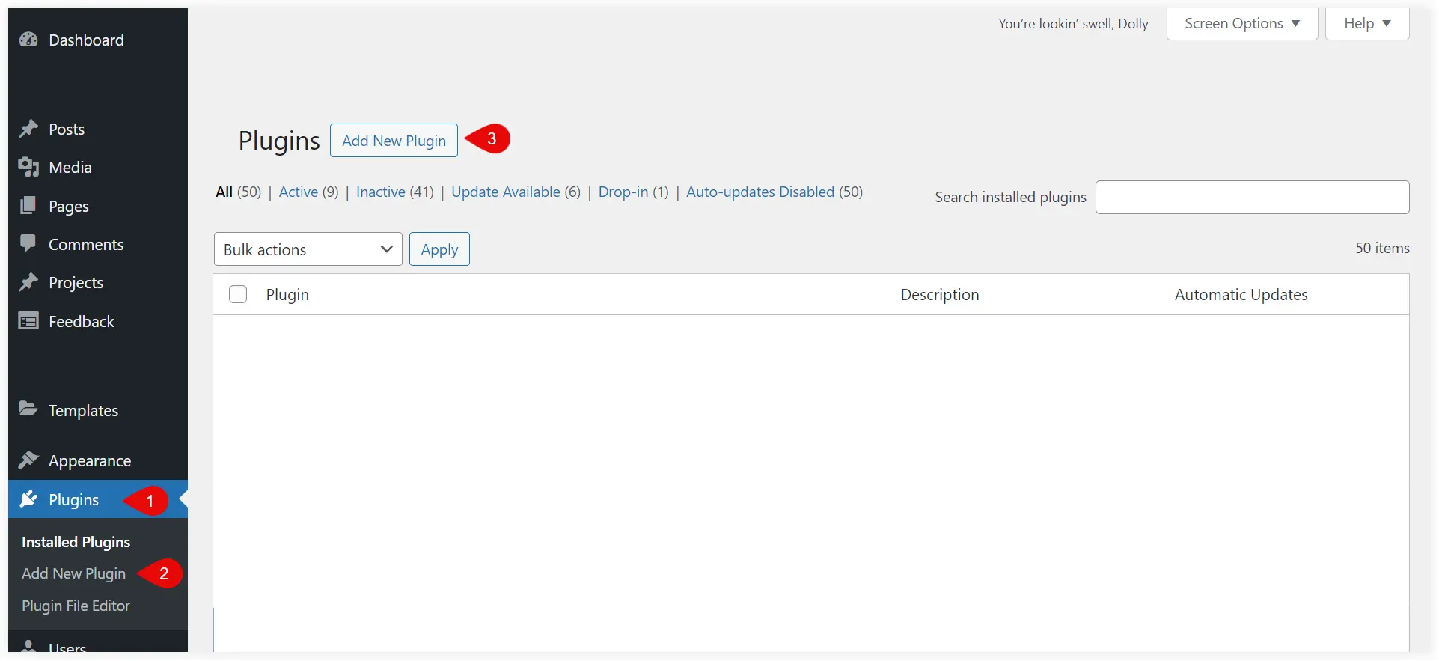The width and height of the screenshot is (1439, 661).
Task: Go to Posts in sidebar
Action: coord(67,129)
